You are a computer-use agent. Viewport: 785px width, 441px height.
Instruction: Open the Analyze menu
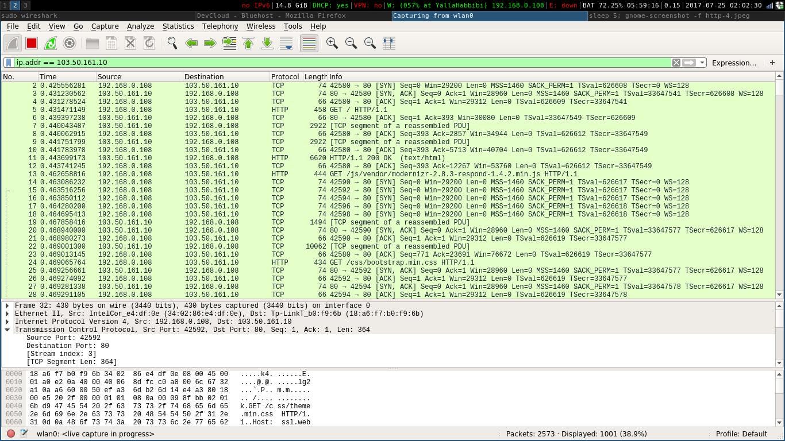click(140, 26)
